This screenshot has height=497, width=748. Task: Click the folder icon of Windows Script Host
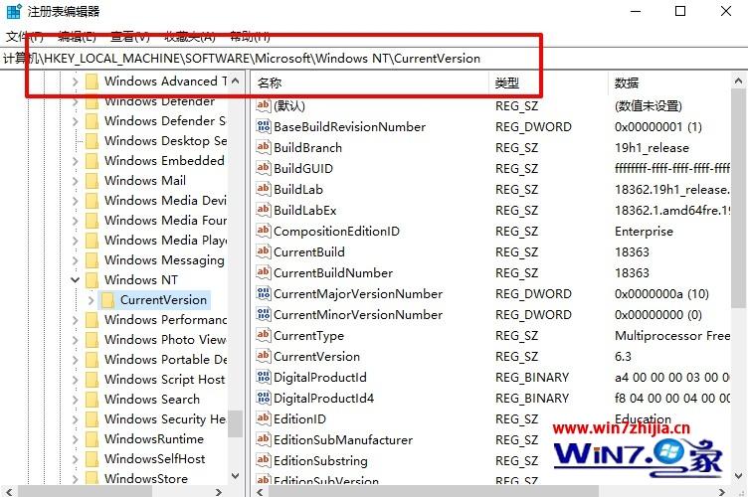coord(93,380)
